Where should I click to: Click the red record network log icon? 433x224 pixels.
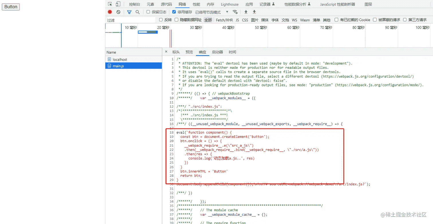click(x=110, y=12)
